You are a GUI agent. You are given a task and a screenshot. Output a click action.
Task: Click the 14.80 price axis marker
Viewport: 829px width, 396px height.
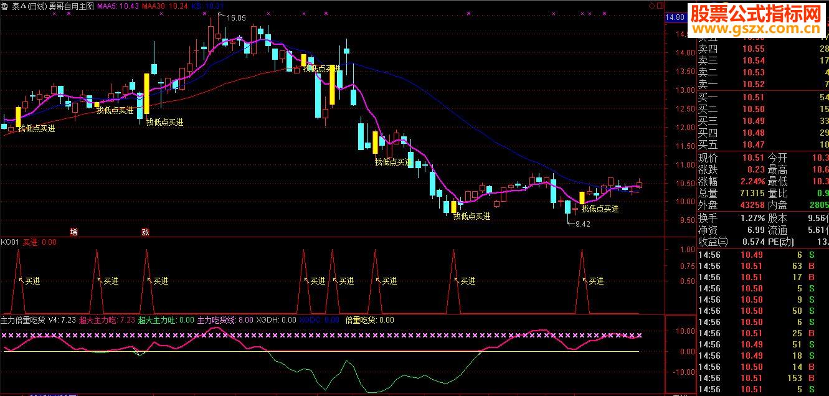coord(675,17)
